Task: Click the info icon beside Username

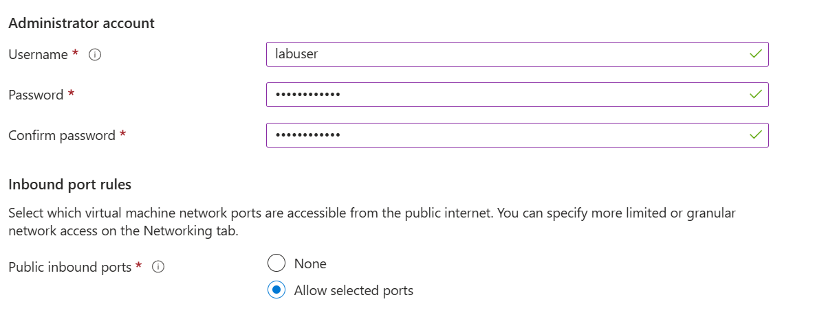Action: [x=96, y=55]
